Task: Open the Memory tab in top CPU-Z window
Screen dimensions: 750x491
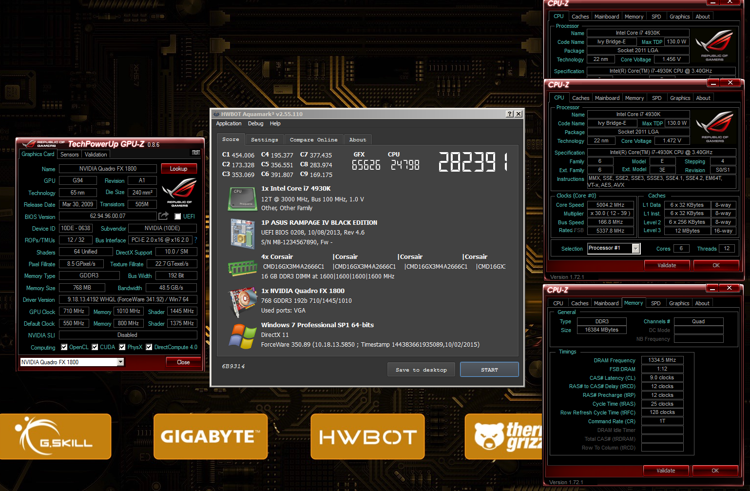Action: [634, 17]
